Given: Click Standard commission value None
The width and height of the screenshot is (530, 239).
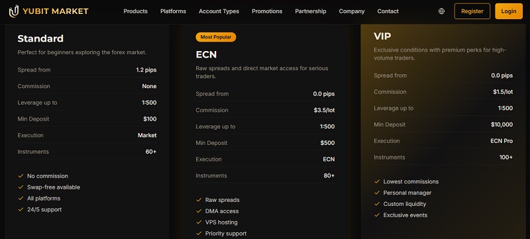Looking at the screenshot, I should (x=149, y=86).
